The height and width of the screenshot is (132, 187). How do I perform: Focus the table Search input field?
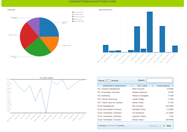pos(160,80)
